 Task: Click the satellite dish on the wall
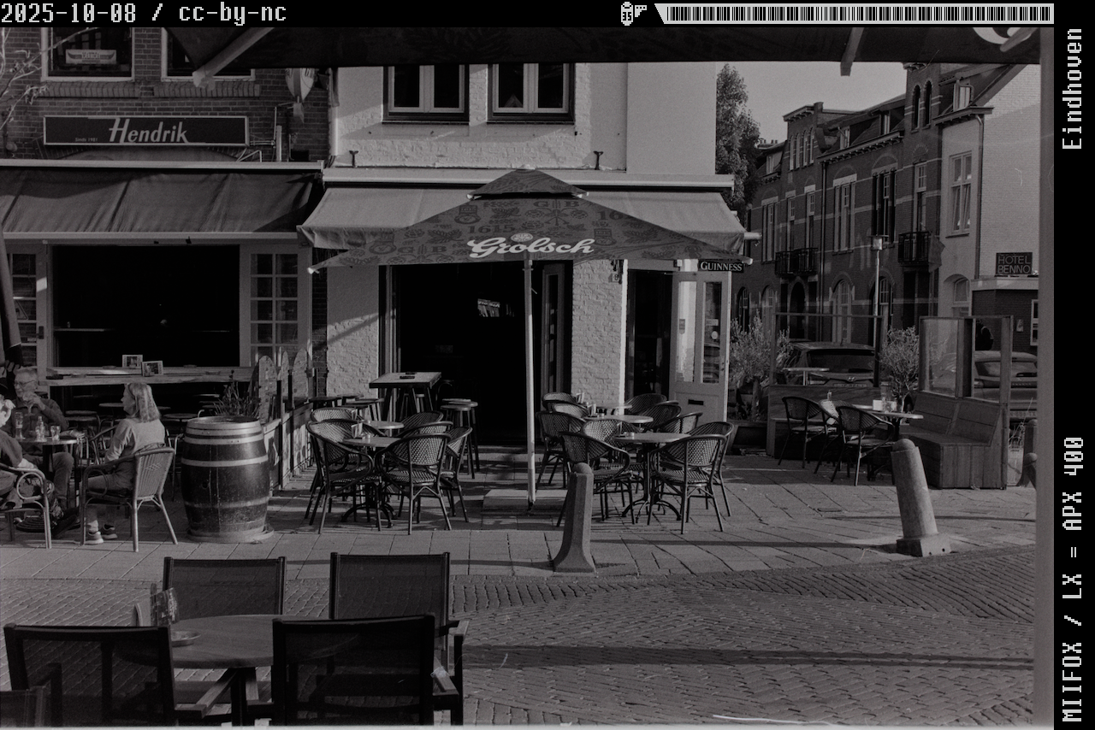click(300, 84)
